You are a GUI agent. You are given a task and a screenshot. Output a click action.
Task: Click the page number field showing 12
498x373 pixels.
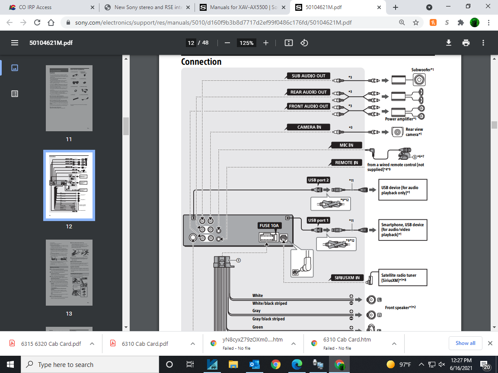click(191, 43)
